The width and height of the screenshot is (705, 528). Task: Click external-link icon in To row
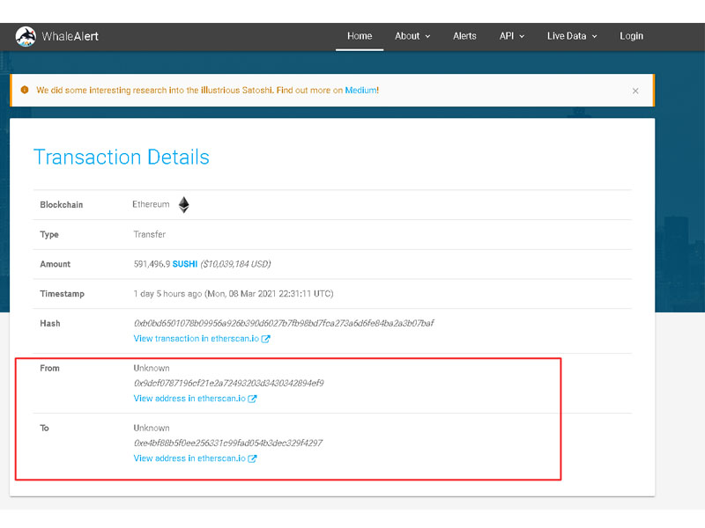click(x=252, y=458)
